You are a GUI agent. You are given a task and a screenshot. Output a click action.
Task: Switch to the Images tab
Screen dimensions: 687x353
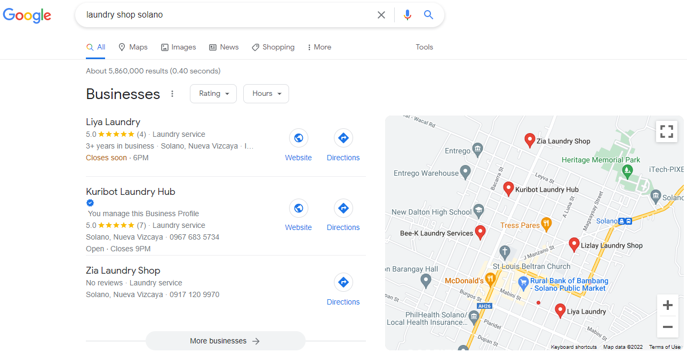point(179,47)
